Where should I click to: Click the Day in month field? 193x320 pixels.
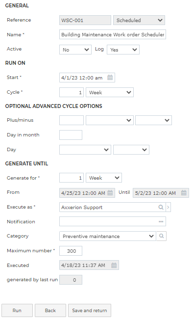pyautogui.click(x=71, y=135)
